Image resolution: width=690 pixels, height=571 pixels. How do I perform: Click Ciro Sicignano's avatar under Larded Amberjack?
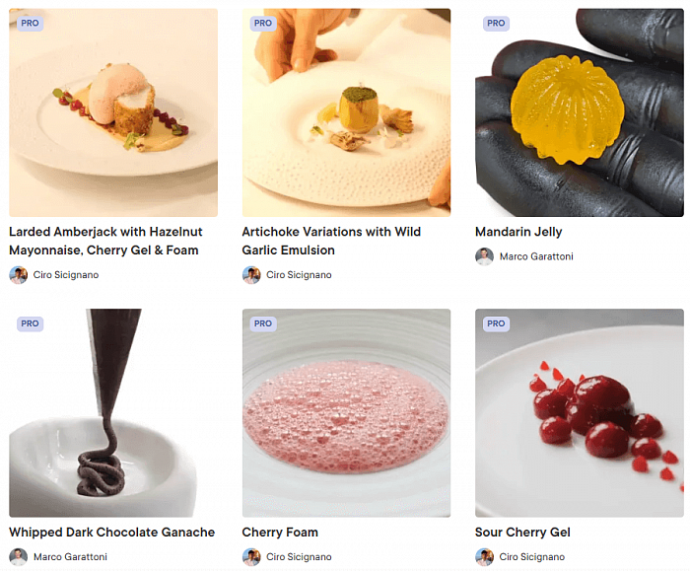click(x=18, y=275)
